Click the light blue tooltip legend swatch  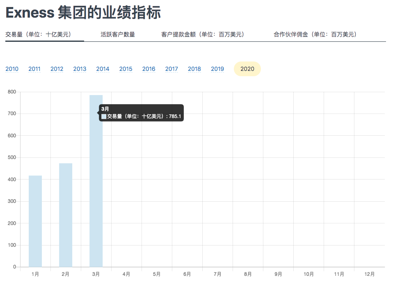(x=104, y=117)
